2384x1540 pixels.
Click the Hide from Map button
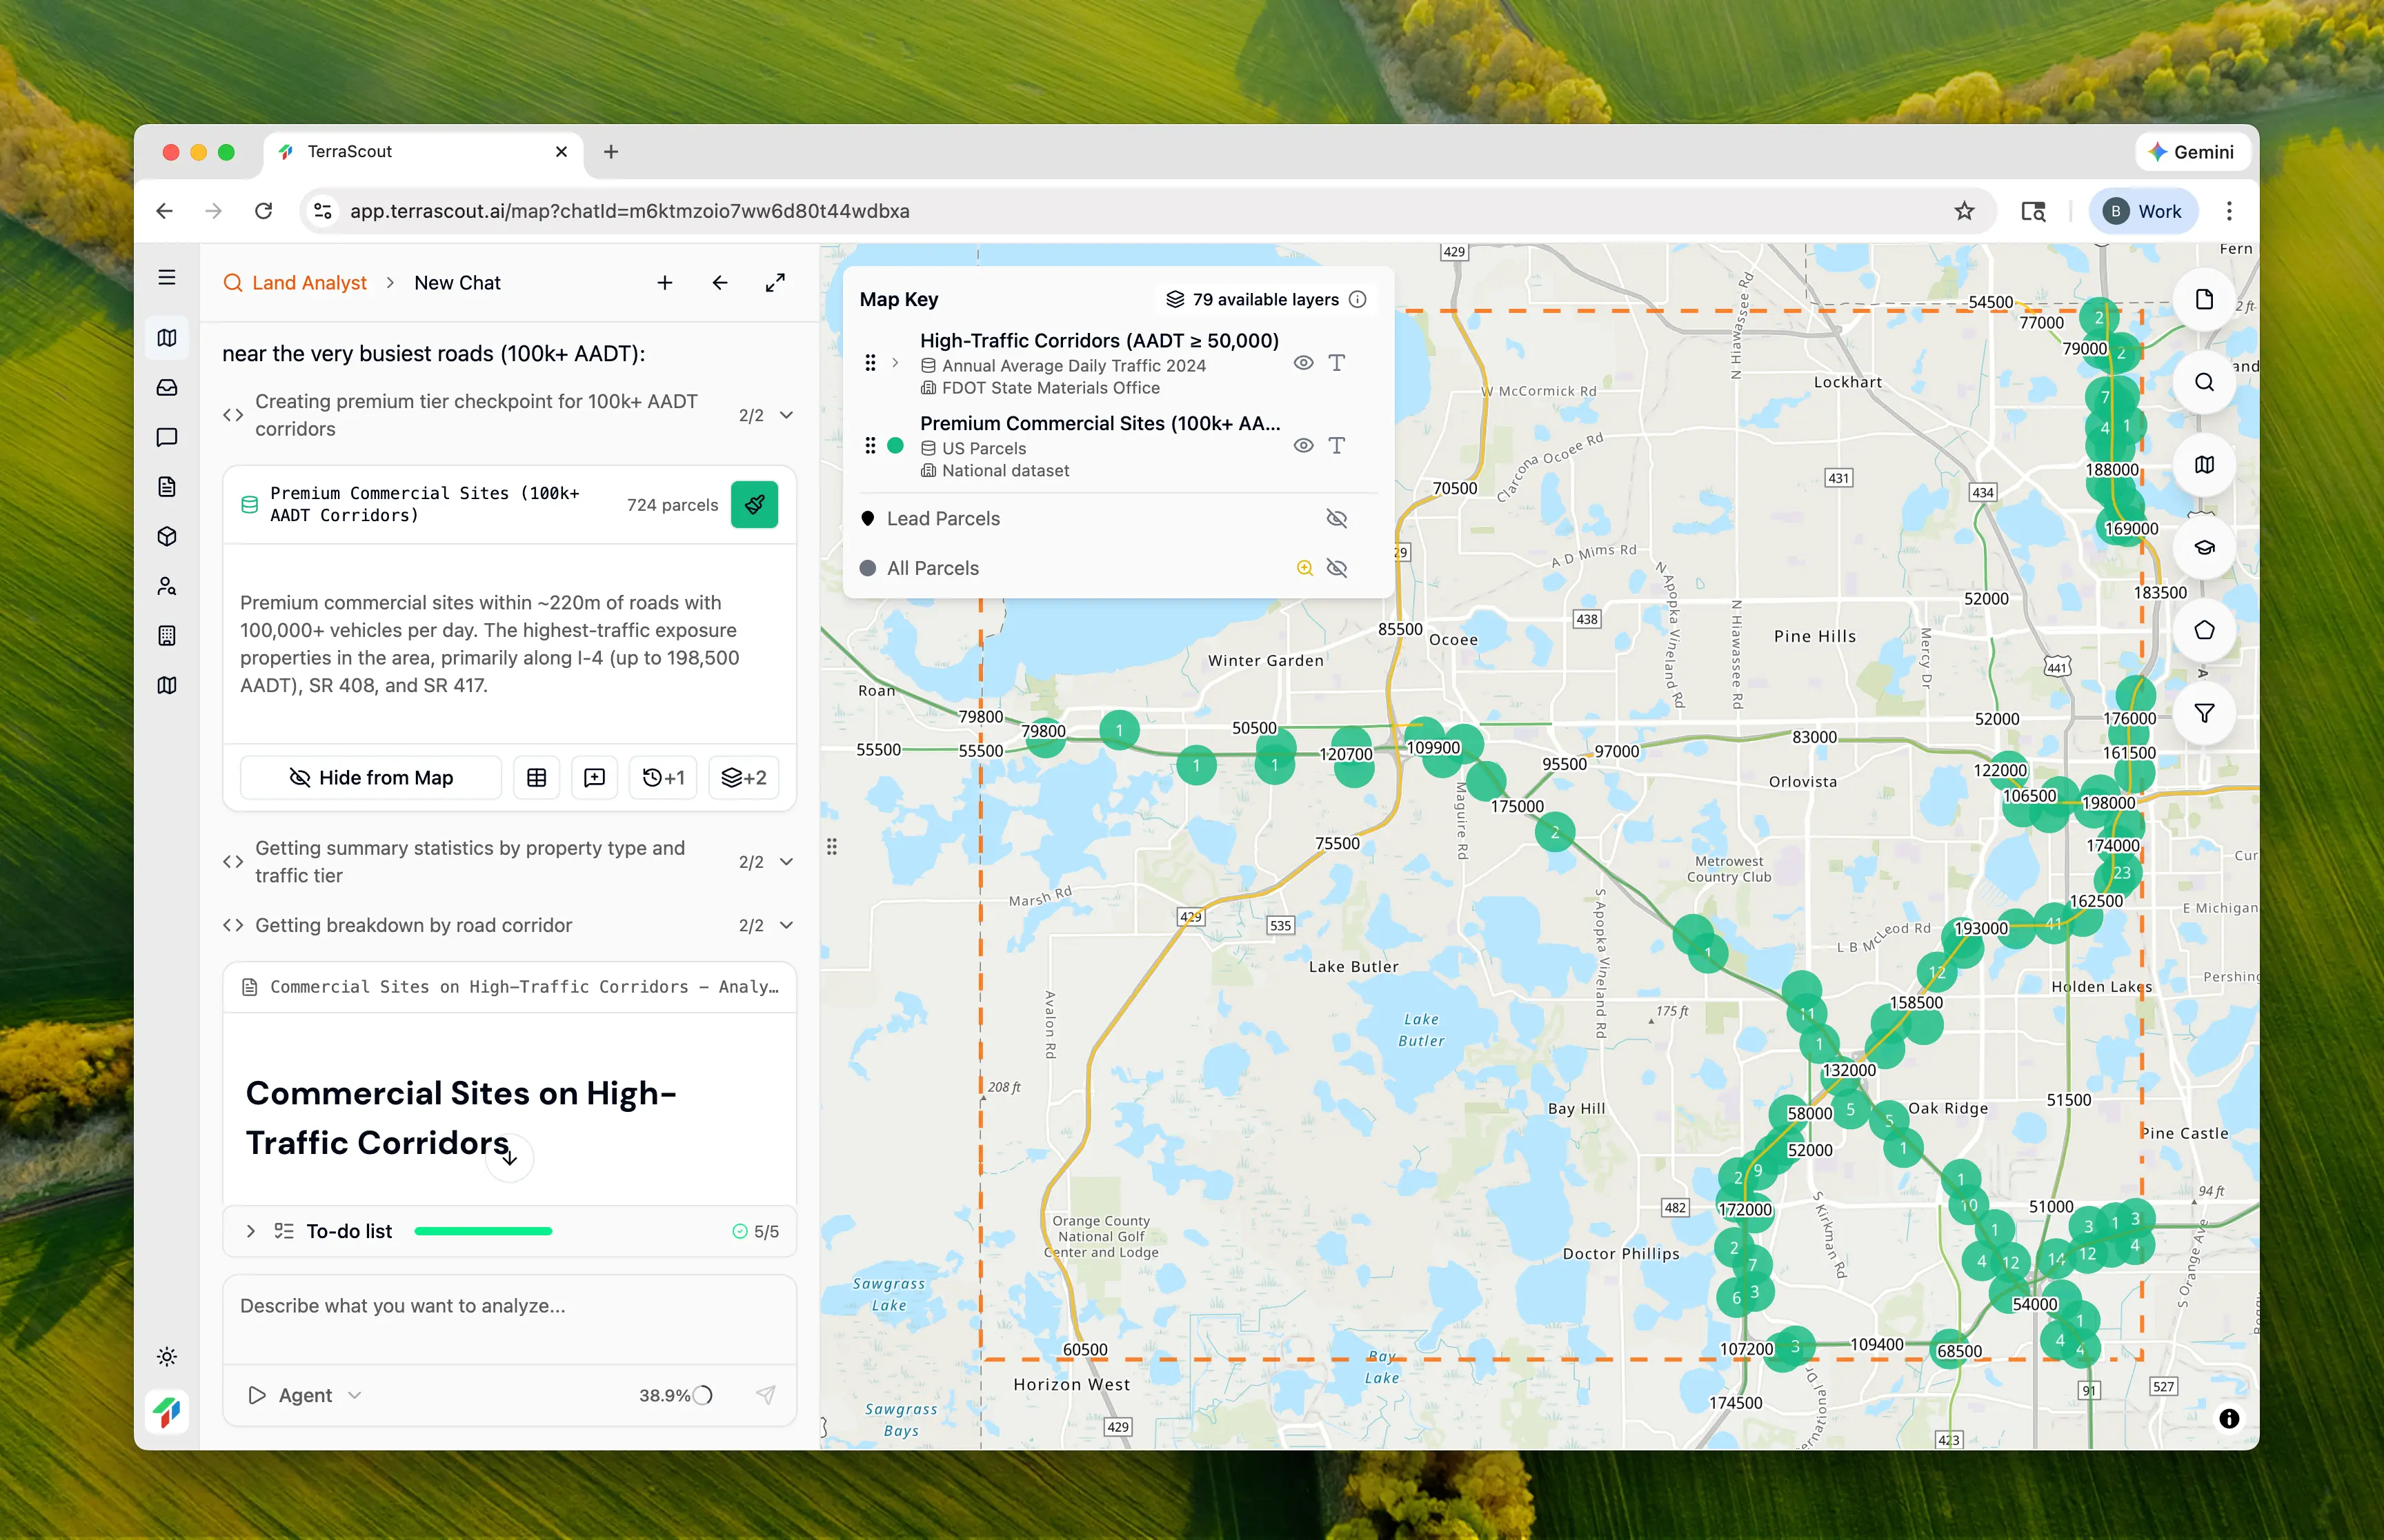click(371, 777)
